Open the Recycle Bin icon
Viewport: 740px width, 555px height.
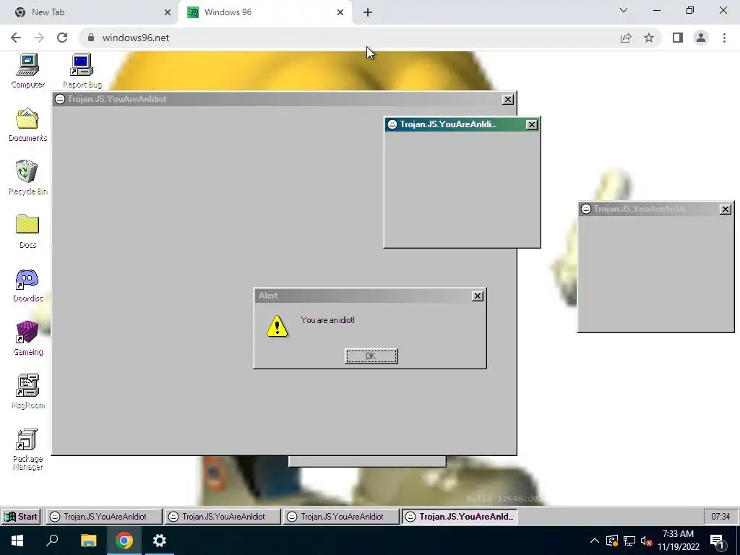(x=27, y=178)
